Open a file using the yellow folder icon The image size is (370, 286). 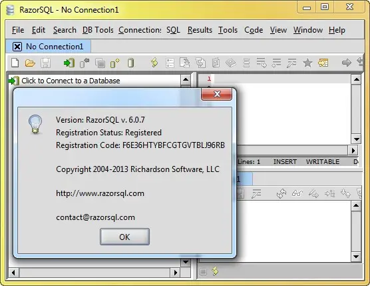point(30,63)
